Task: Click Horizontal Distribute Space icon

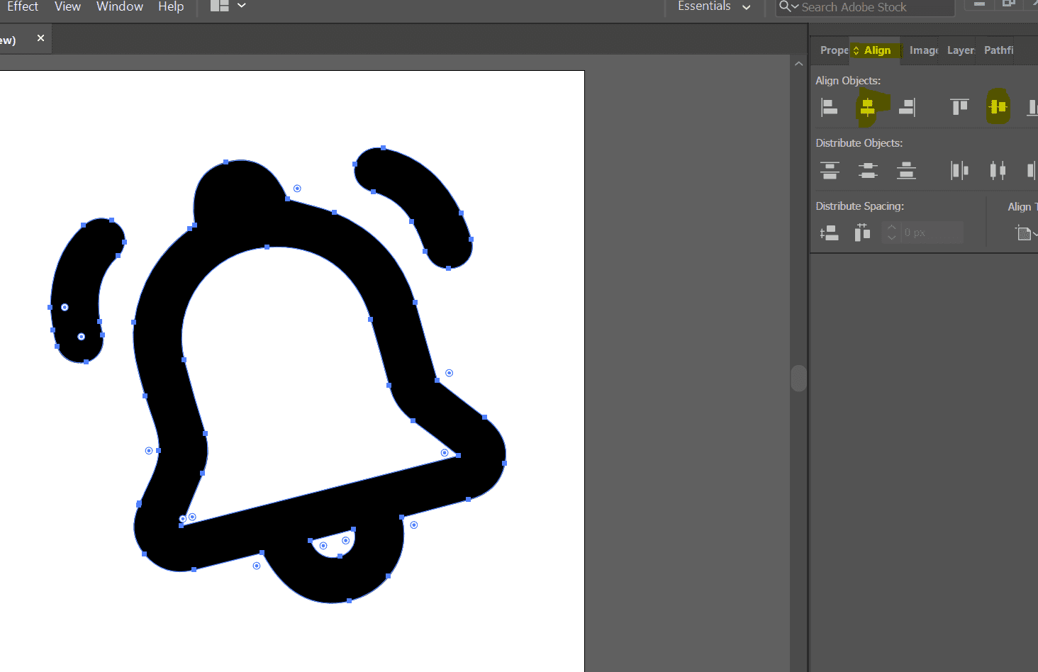Action: coord(862,233)
